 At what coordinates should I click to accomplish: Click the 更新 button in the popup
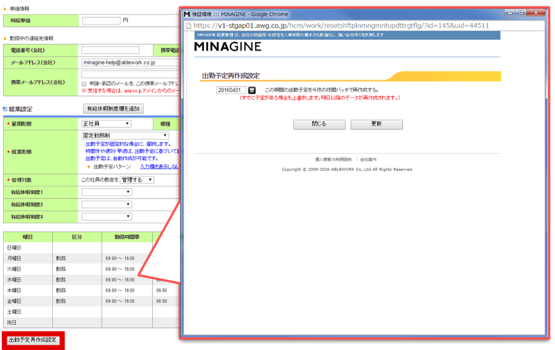[x=376, y=124]
